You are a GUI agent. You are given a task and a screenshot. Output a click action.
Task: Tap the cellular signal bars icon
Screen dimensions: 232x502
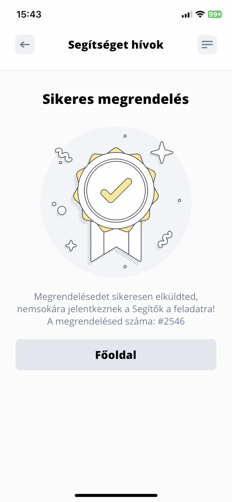[186, 14]
